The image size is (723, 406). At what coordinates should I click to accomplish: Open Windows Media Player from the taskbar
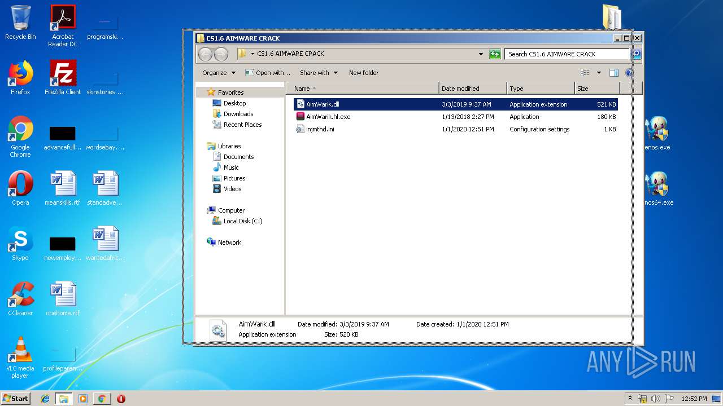83,399
